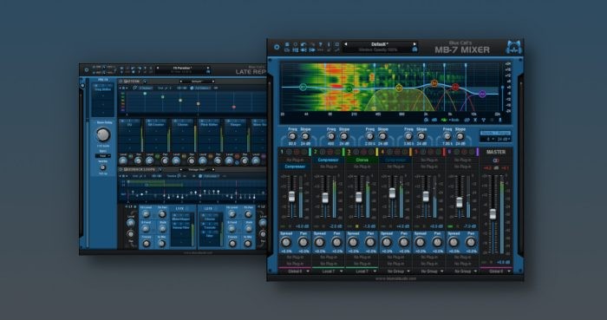
Task: Select the red B5 band node on the spectrum
Action: (455, 87)
